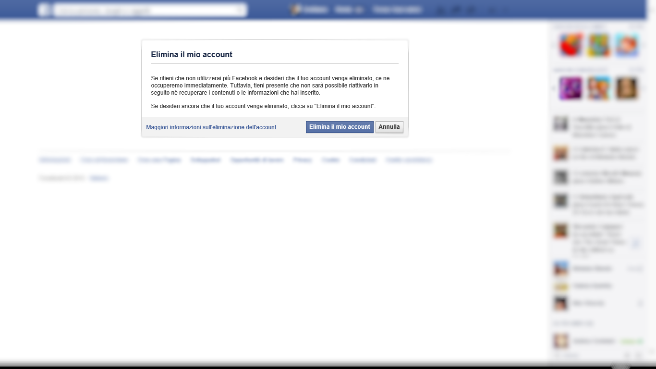Open the purple game thumbnail in sidebar
Image resolution: width=656 pixels, height=369 pixels.
(x=571, y=88)
